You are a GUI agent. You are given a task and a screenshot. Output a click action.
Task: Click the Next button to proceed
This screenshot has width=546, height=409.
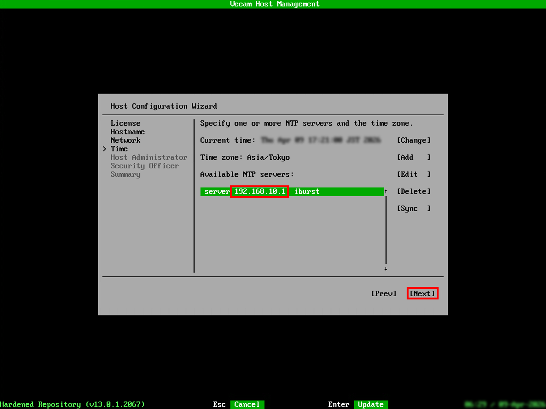click(422, 293)
